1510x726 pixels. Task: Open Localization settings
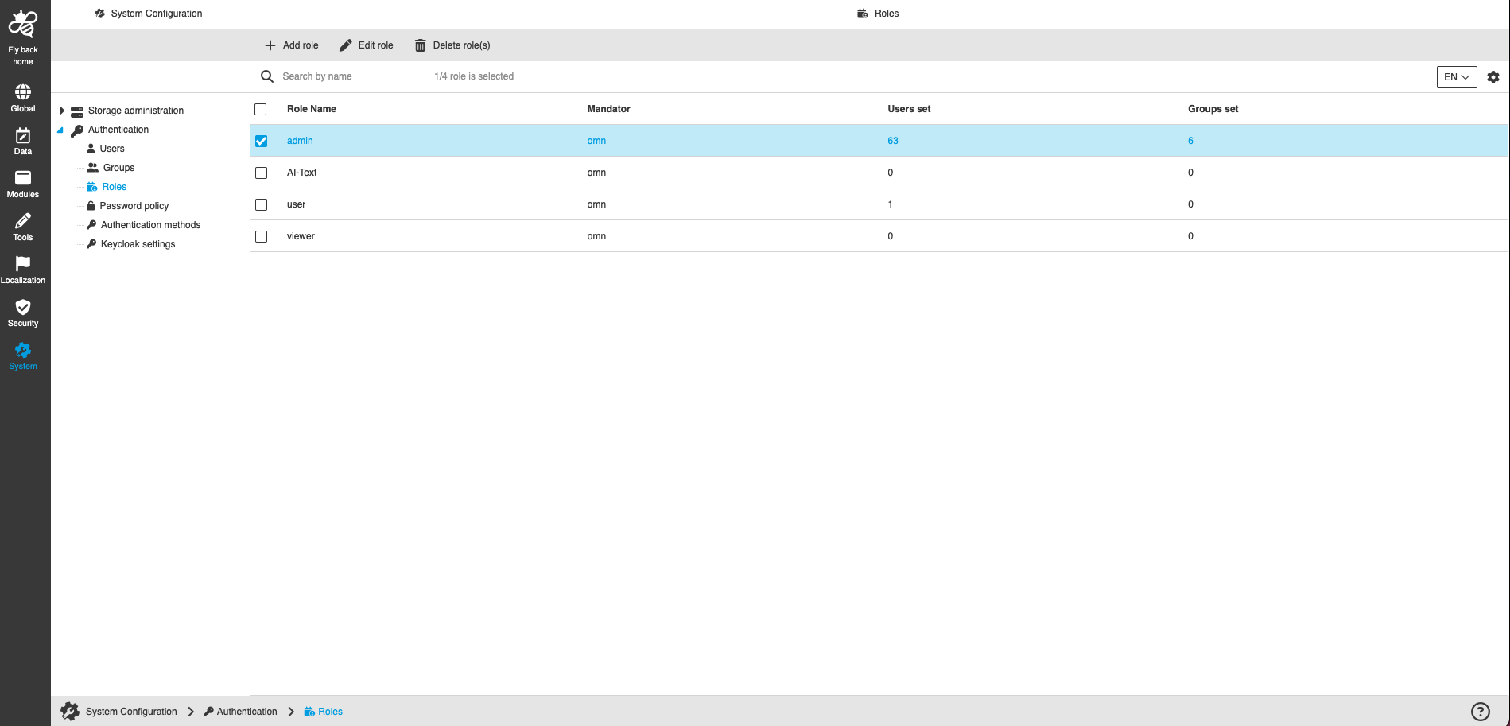23,269
